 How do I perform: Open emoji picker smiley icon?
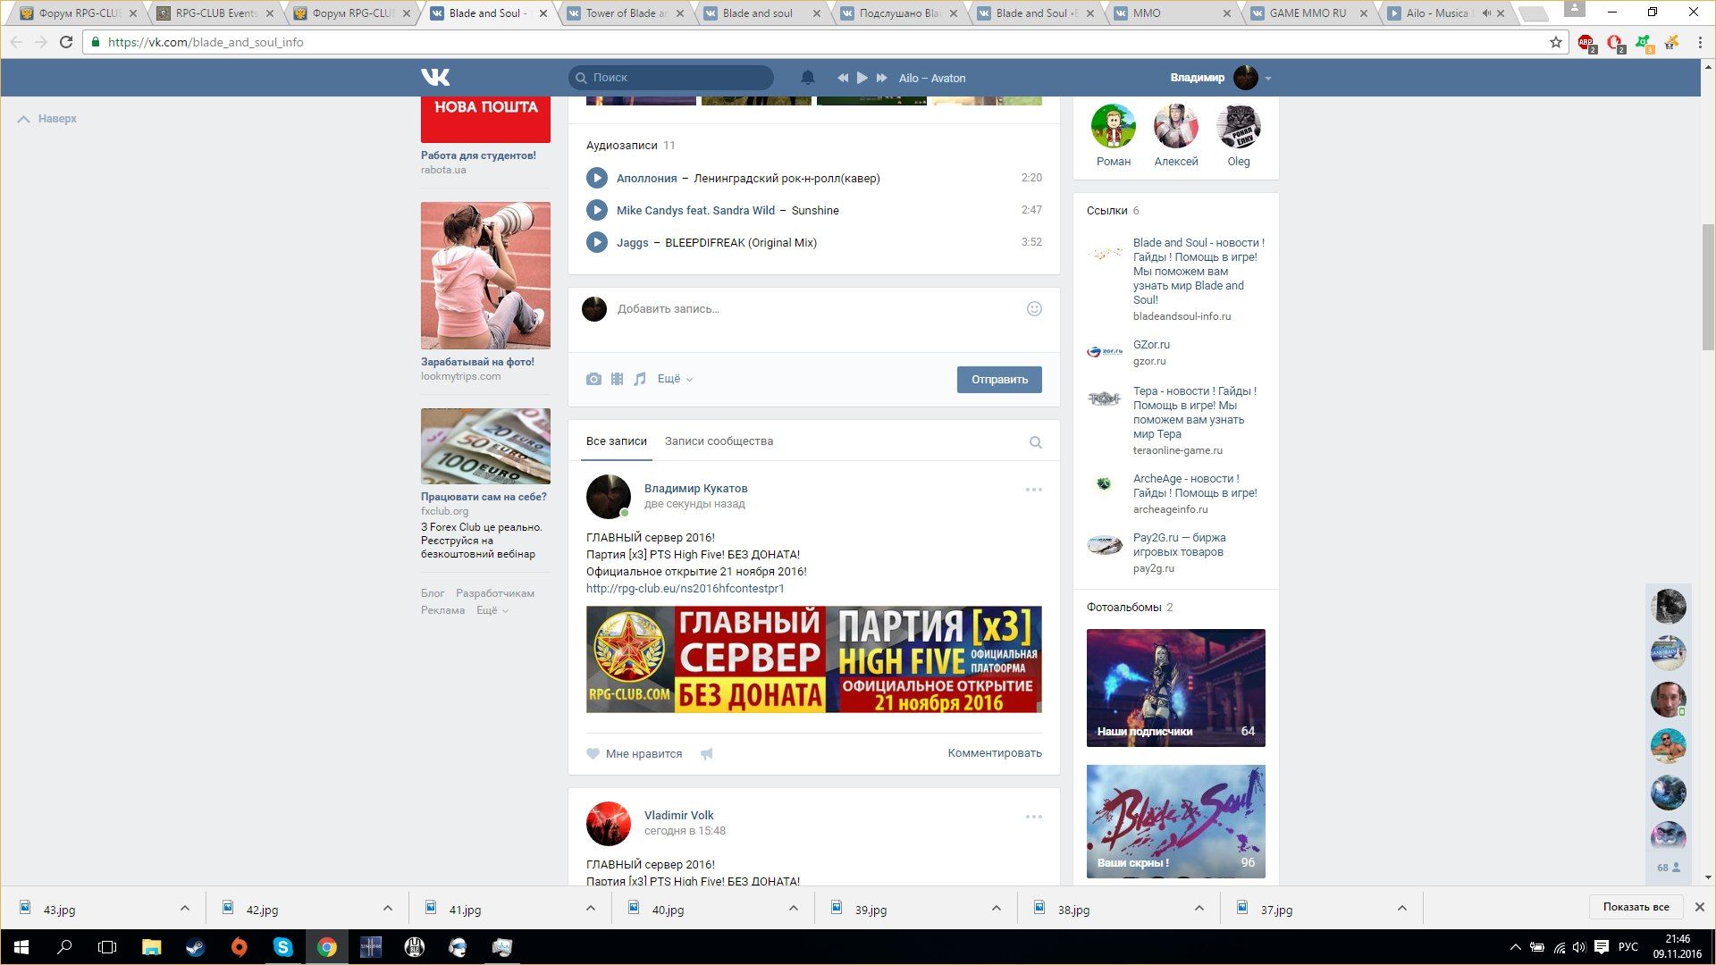point(1034,309)
